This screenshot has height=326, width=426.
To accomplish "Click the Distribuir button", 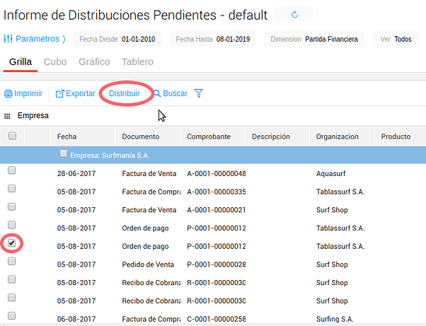I will (x=124, y=93).
